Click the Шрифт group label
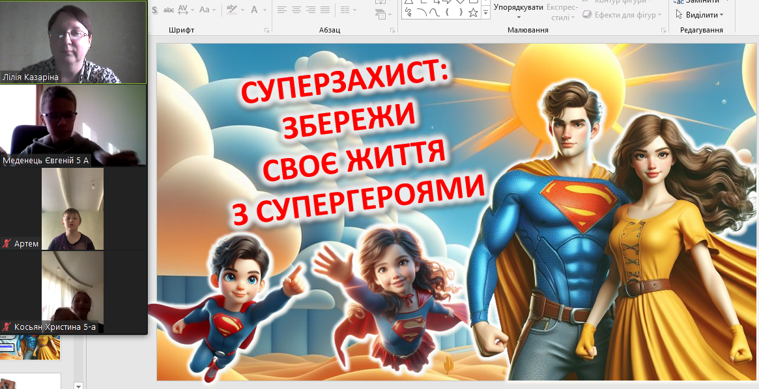This screenshot has width=759, height=389. click(182, 30)
